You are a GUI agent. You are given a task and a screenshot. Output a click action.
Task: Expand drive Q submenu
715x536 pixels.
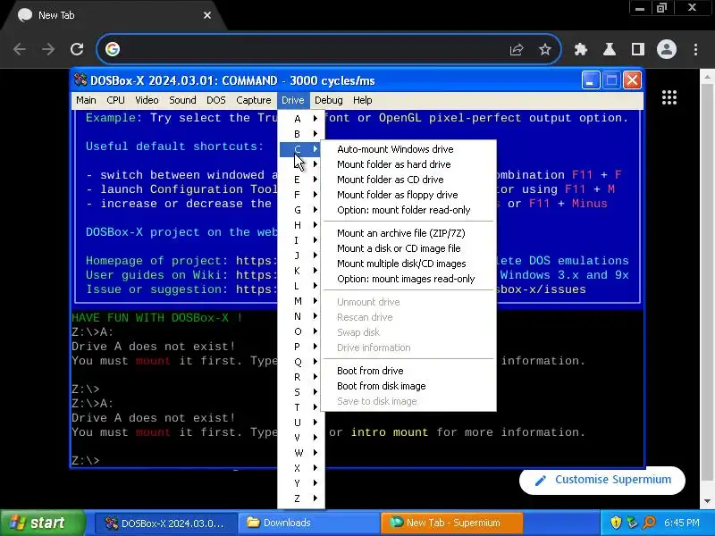coord(301,362)
